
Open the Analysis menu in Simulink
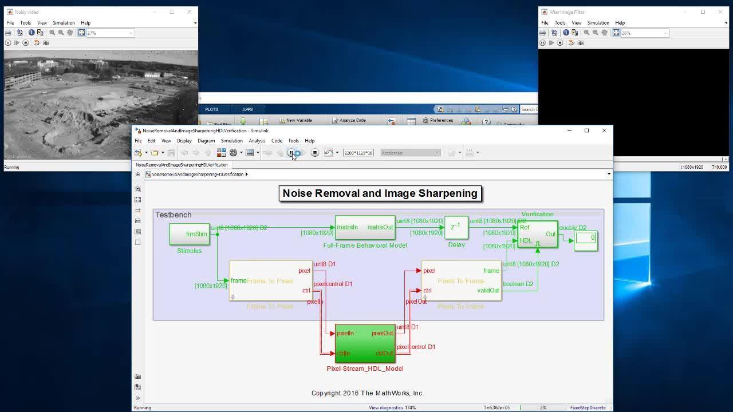[x=257, y=141]
